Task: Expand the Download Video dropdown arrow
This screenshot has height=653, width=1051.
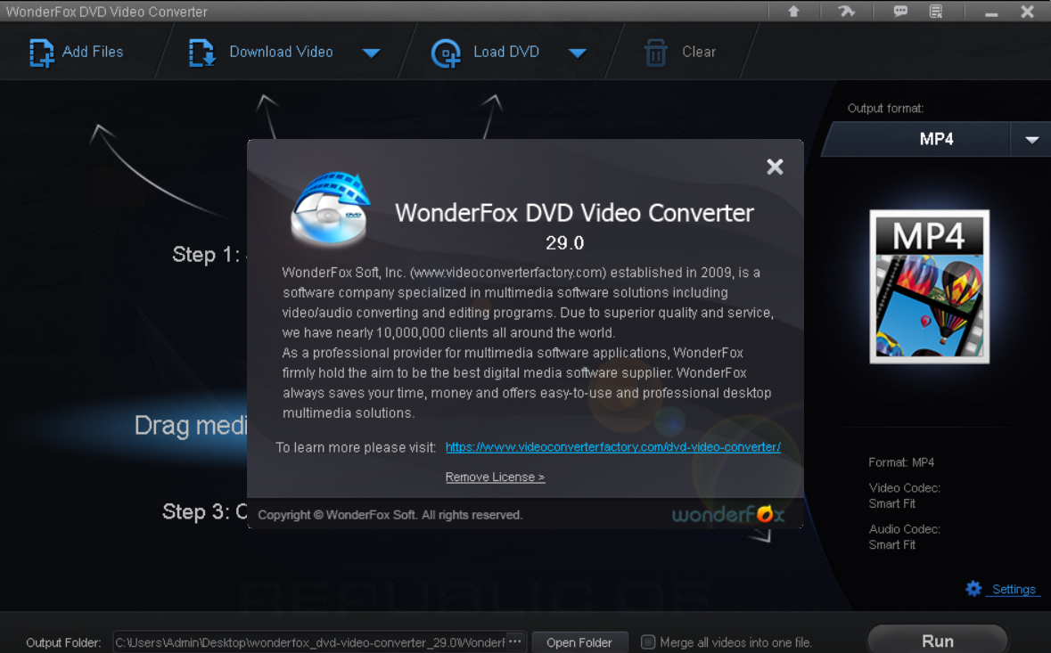Action: (372, 53)
